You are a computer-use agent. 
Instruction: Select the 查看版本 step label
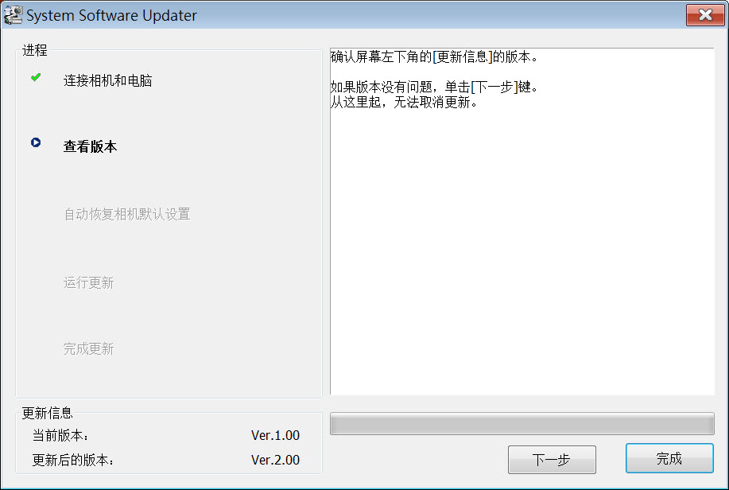tap(90, 146)
